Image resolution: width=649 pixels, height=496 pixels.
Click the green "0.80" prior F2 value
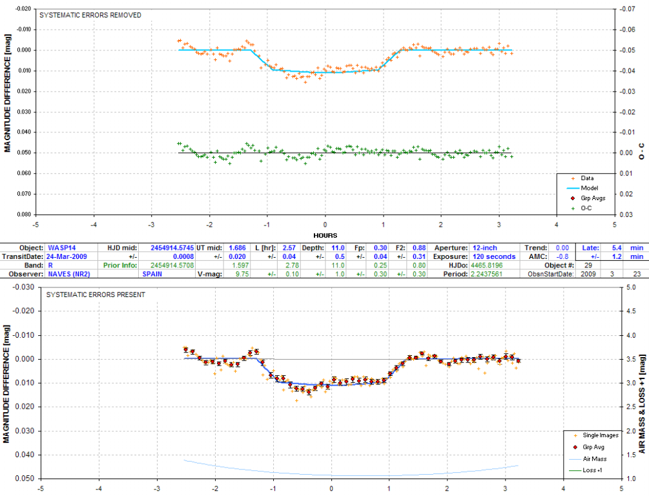tap(419, 265)
